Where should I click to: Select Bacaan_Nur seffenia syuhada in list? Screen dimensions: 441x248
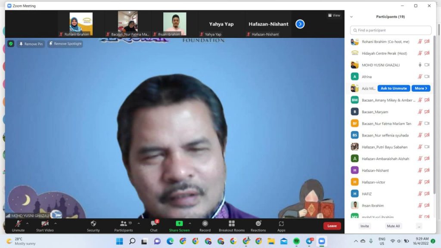pos(390,135)
